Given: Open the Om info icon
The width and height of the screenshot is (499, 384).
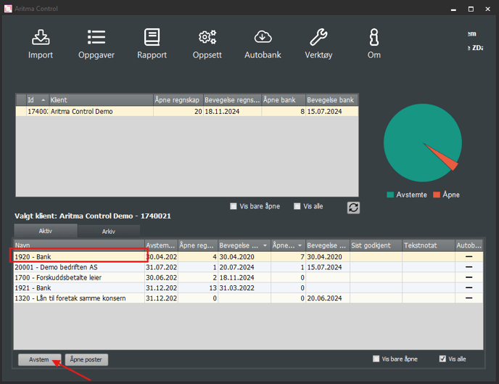Looking at the screenshot, I should tap(374, 44).
